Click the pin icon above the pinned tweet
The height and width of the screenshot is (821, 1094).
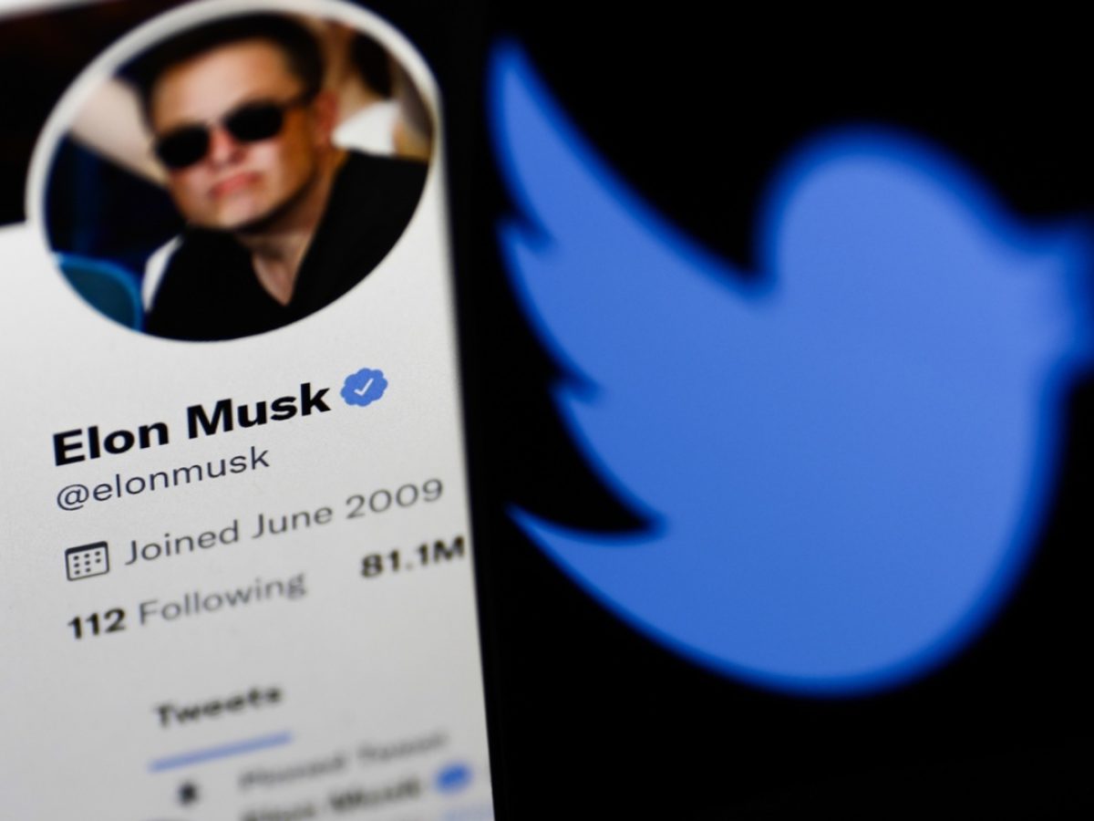pos(186,793)
